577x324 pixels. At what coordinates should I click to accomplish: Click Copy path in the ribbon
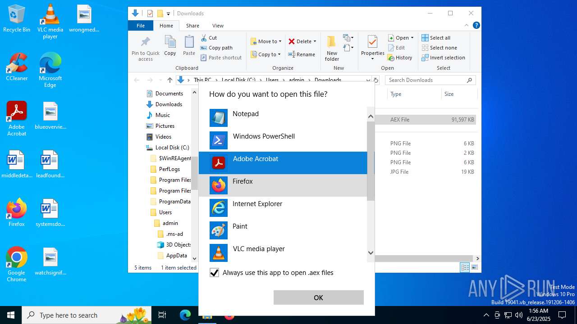pos(216,48)
